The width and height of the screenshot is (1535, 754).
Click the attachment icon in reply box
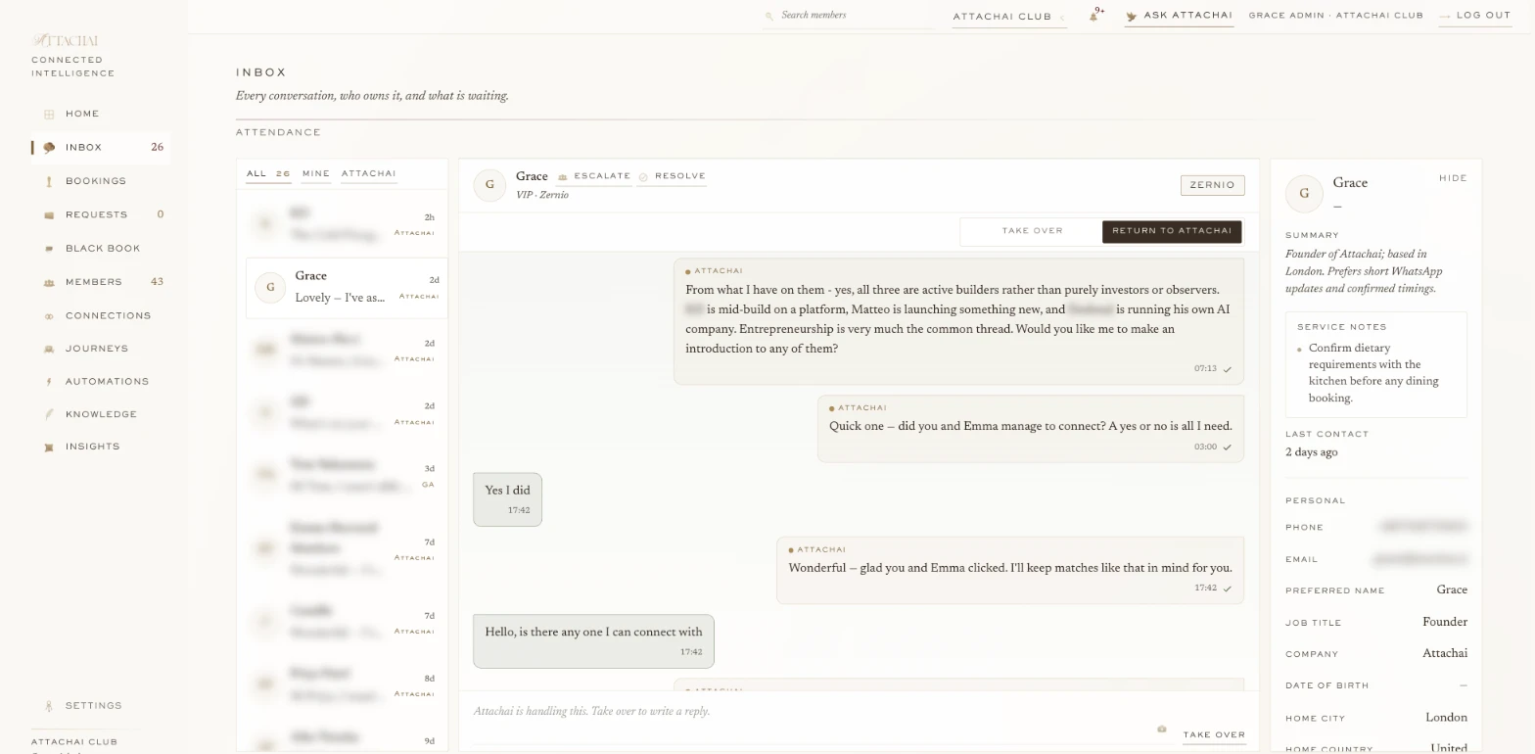(1162, 729)
